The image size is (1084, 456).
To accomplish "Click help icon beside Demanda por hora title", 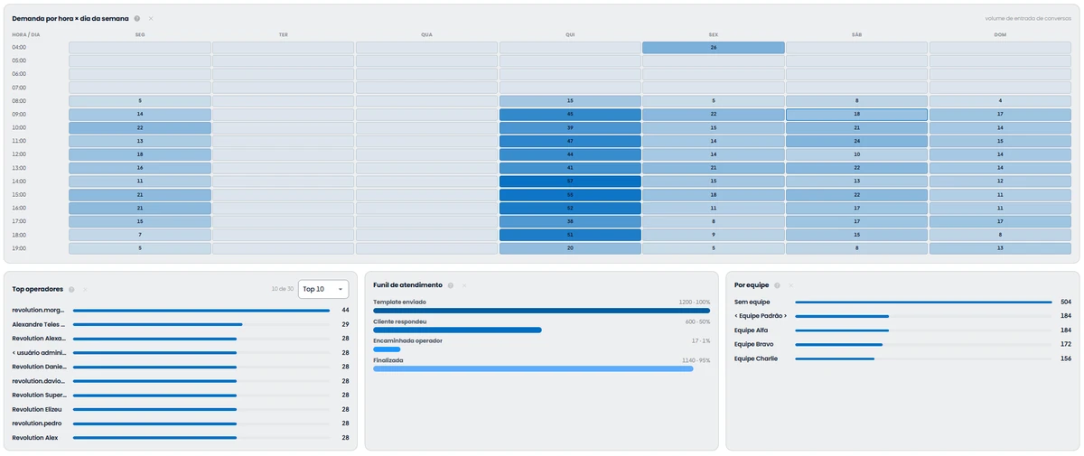I will click(137, 18).
